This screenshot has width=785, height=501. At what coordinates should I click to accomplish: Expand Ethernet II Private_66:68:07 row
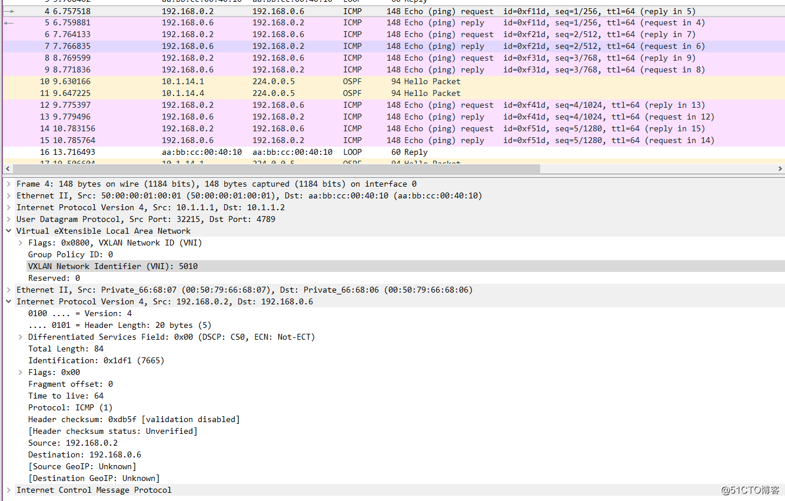tap(9, 290)
